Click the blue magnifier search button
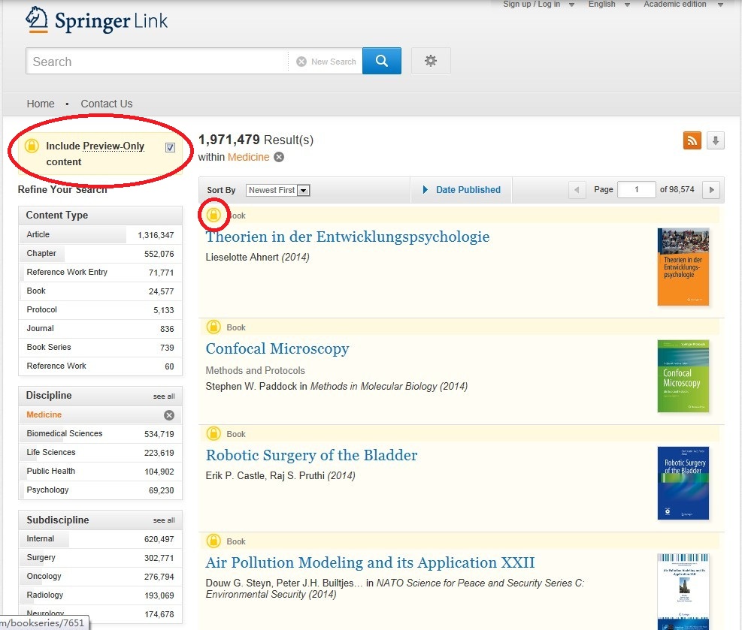Screen dimensions: 742x630 coord(381,61)
